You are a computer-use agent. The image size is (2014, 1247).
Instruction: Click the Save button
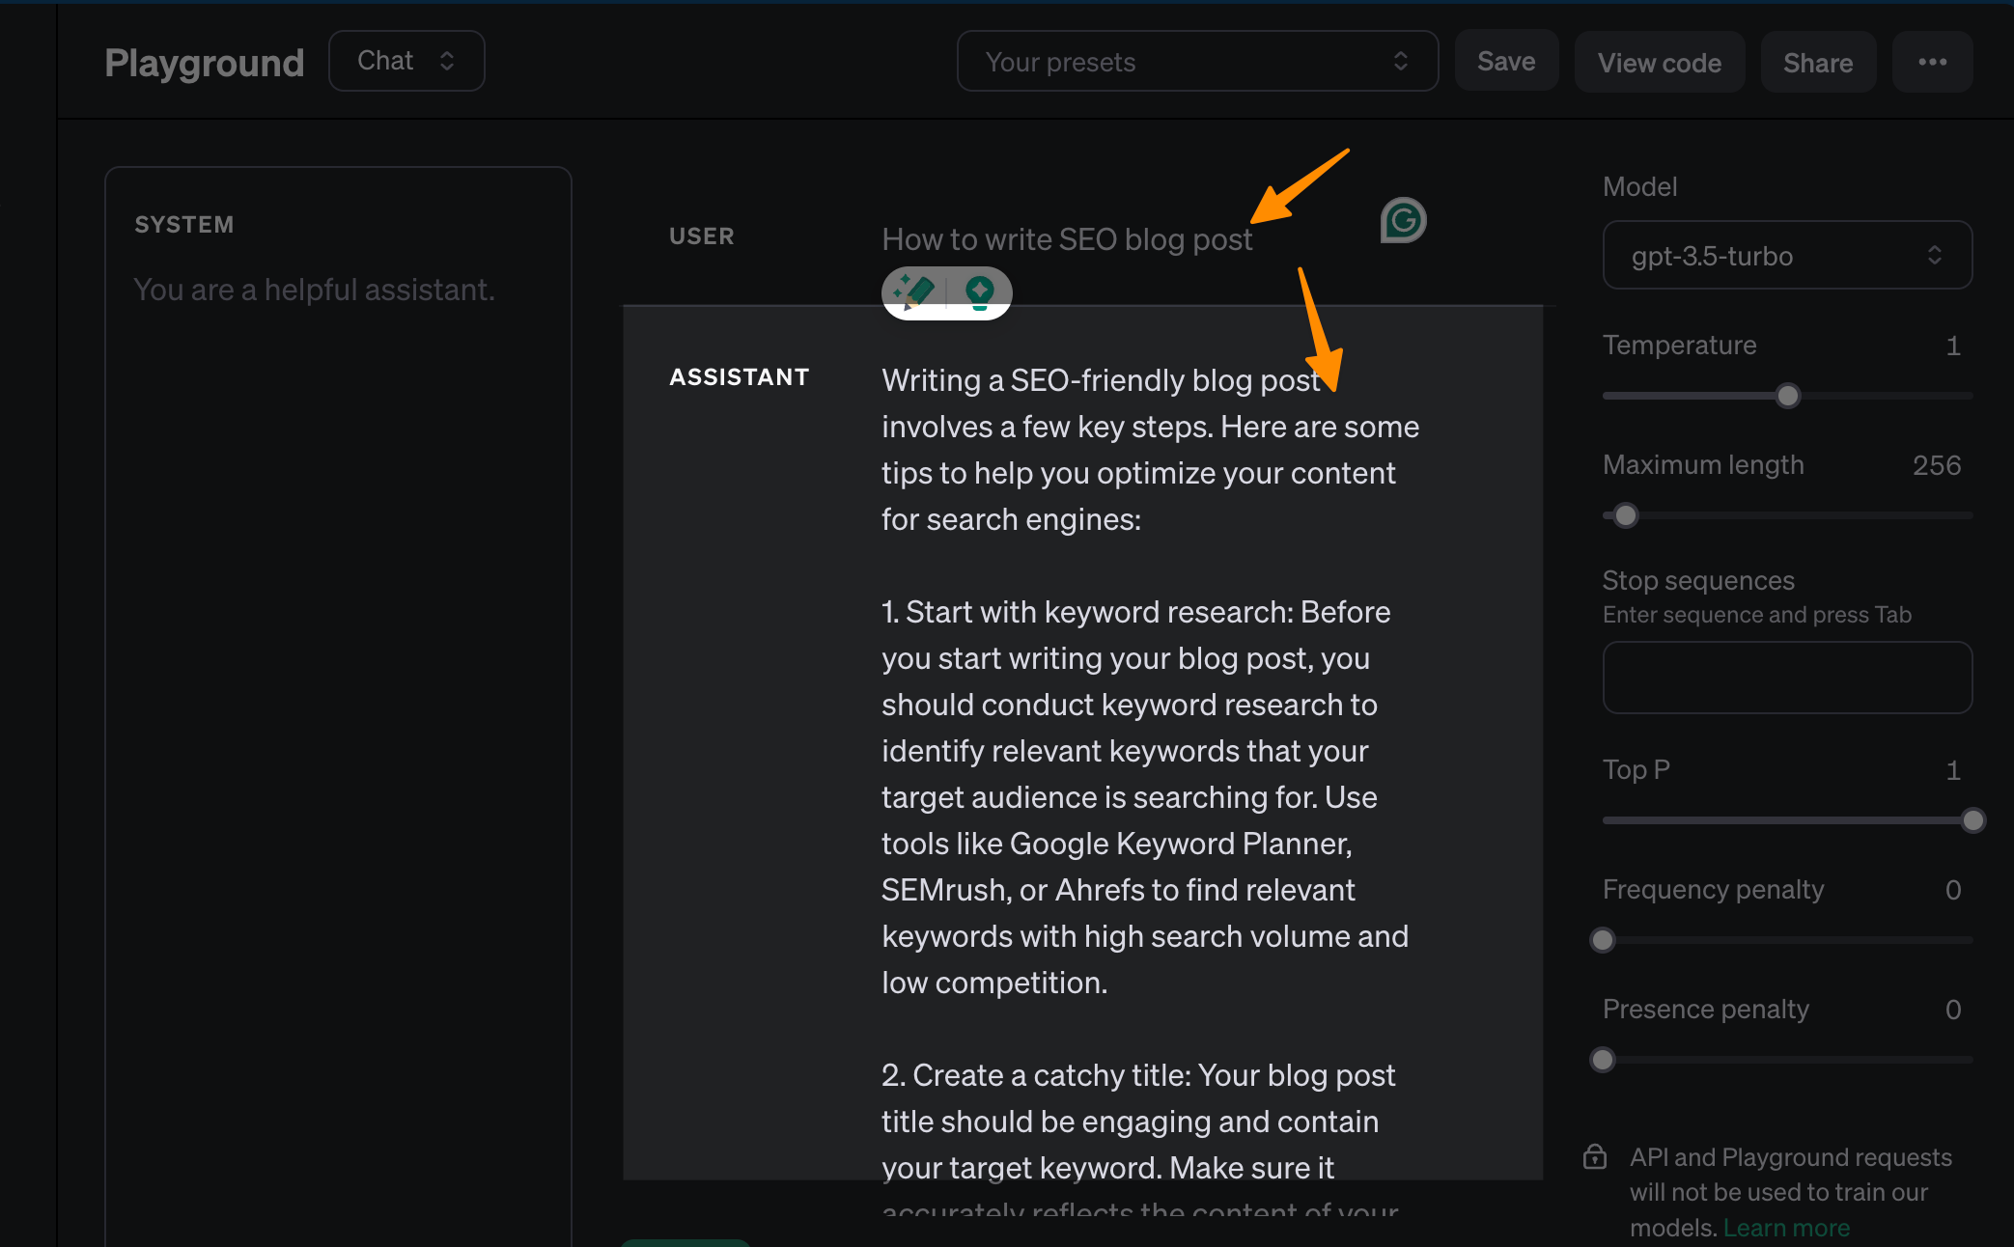pos(1505,62)
